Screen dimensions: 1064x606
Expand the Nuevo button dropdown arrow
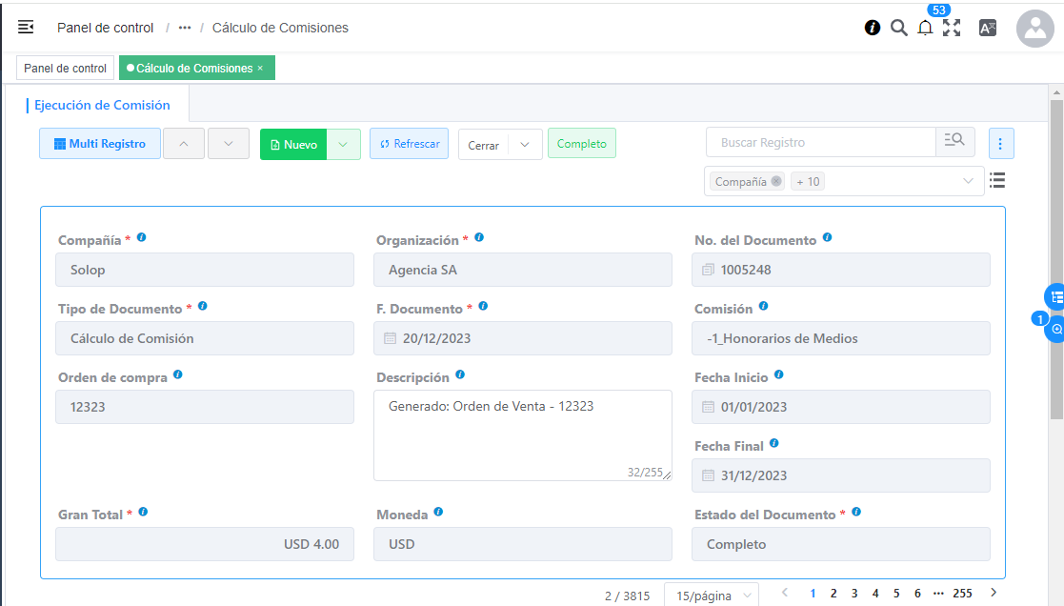pos(343,144)
